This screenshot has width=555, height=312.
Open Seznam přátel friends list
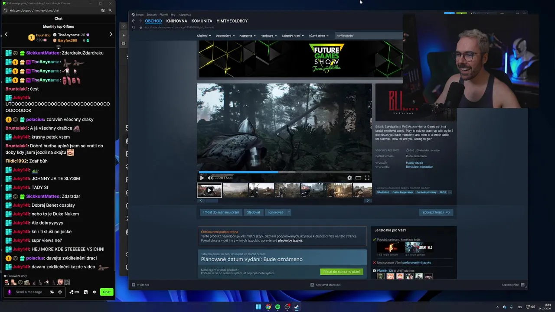tap(513, 285)
